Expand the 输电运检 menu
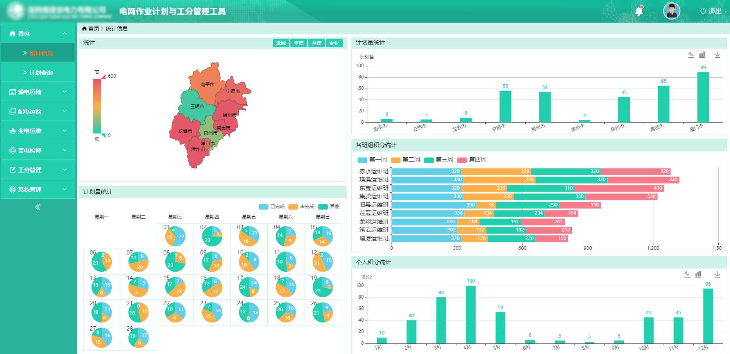730x354 pixels. tap(38, 92)
